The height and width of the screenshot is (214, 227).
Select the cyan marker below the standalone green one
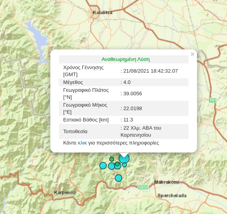(112, 166)
